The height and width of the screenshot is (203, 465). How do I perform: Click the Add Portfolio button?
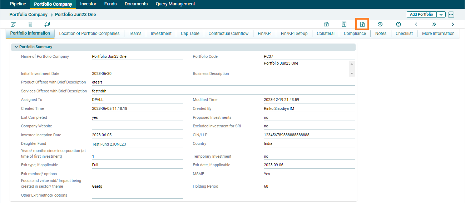[x=421, y=15]
